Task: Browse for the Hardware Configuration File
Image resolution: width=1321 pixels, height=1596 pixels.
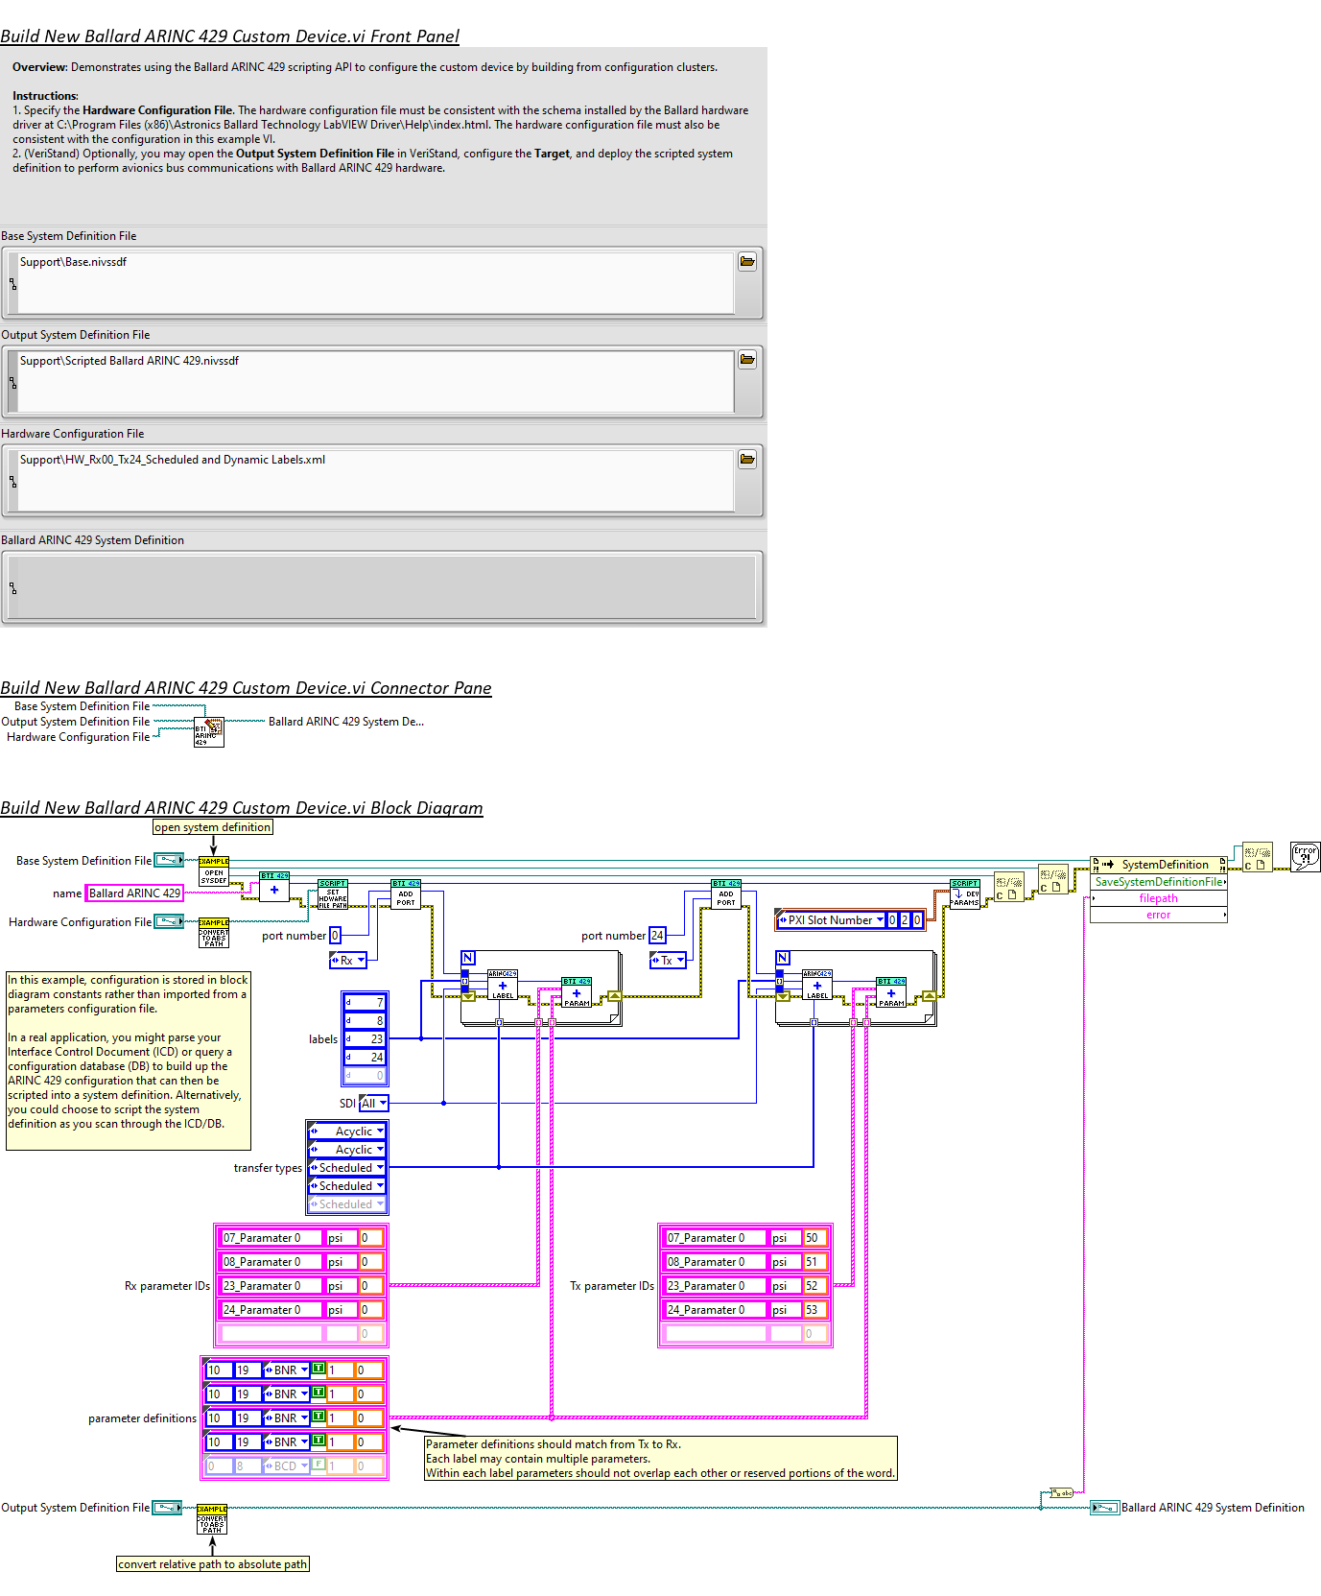Action: [747, 459]
